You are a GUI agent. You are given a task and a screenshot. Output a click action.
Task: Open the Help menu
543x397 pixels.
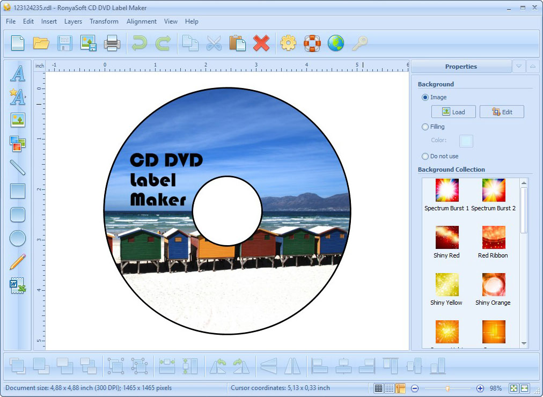pyautogui.click(x=192, y=21)
